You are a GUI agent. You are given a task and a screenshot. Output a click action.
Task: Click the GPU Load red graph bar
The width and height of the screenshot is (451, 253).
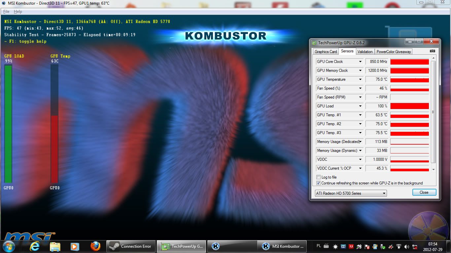[x=409, y=106]
